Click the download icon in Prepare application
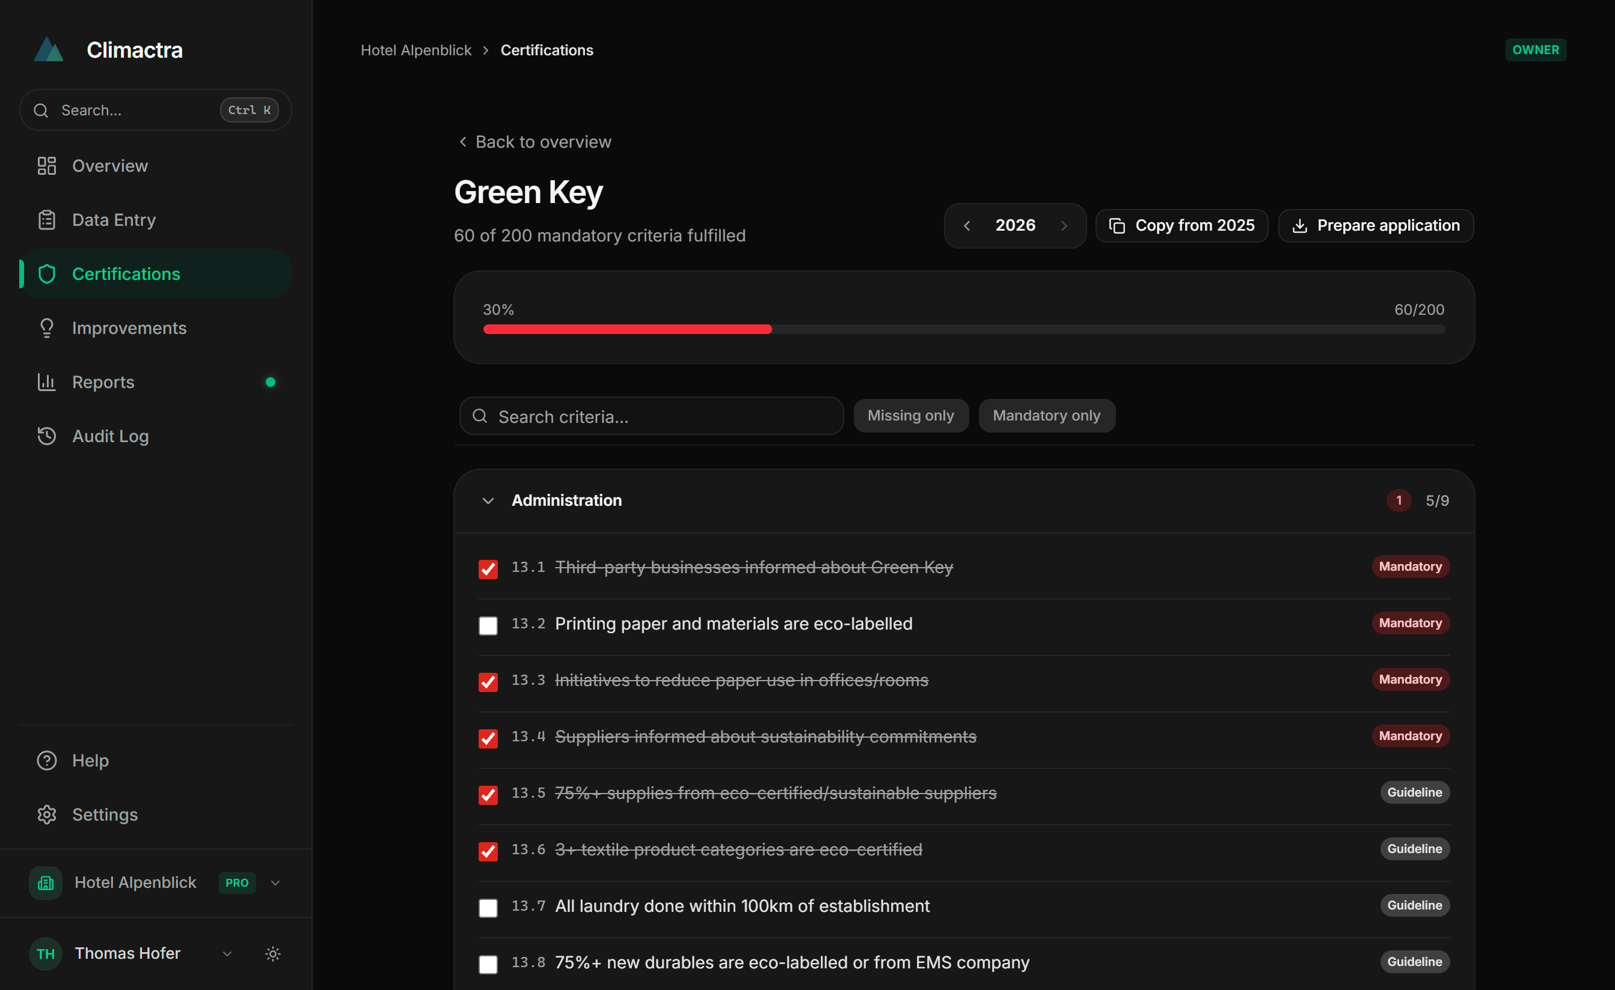Viewport: 1615px width, 990px height. (1300, 226)
